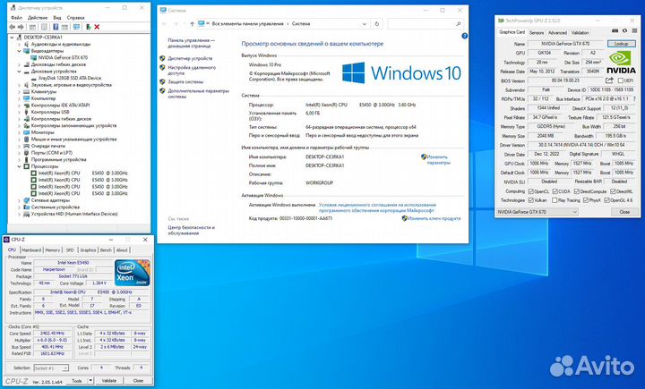The image size is (645, 389).
Task: Toggle the Ray Tracing checkbox in GPU-Z
Action: tap(555, 200)
